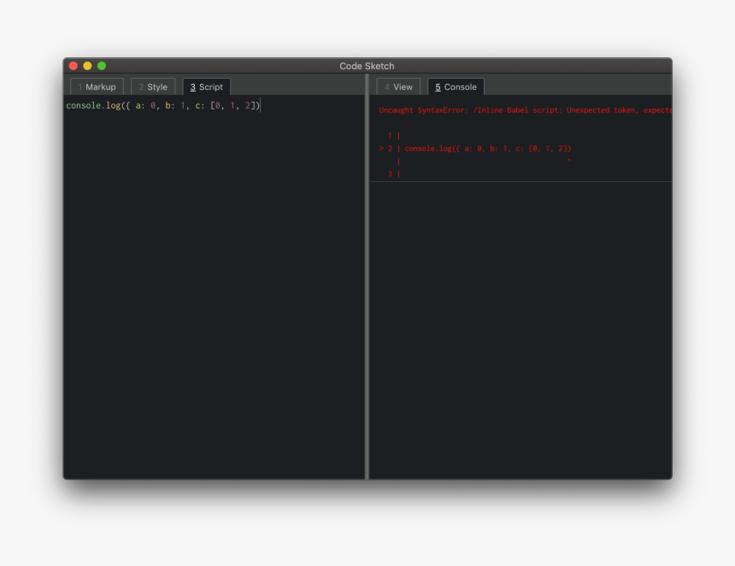This screenshot has width=735, height=566.
Task: Select the Script tab
Action: (x=206, y=86)
